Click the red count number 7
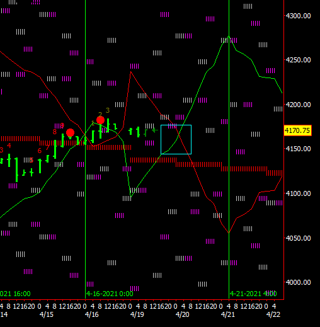 pos(47,147)
